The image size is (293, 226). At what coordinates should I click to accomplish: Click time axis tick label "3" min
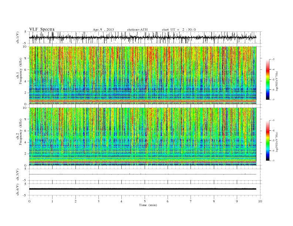(x=98, y=201)
